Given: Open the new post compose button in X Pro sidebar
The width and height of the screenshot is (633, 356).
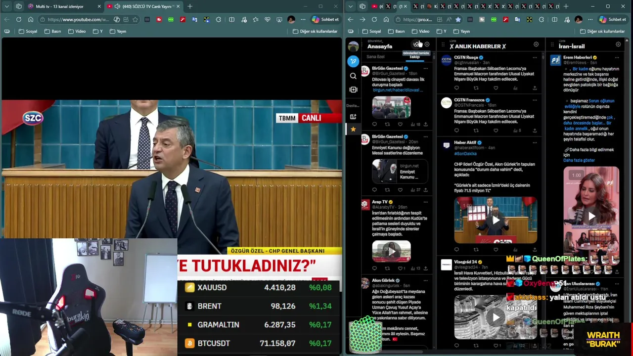Looking at the screenshot, I should click(x=353, y=61).
